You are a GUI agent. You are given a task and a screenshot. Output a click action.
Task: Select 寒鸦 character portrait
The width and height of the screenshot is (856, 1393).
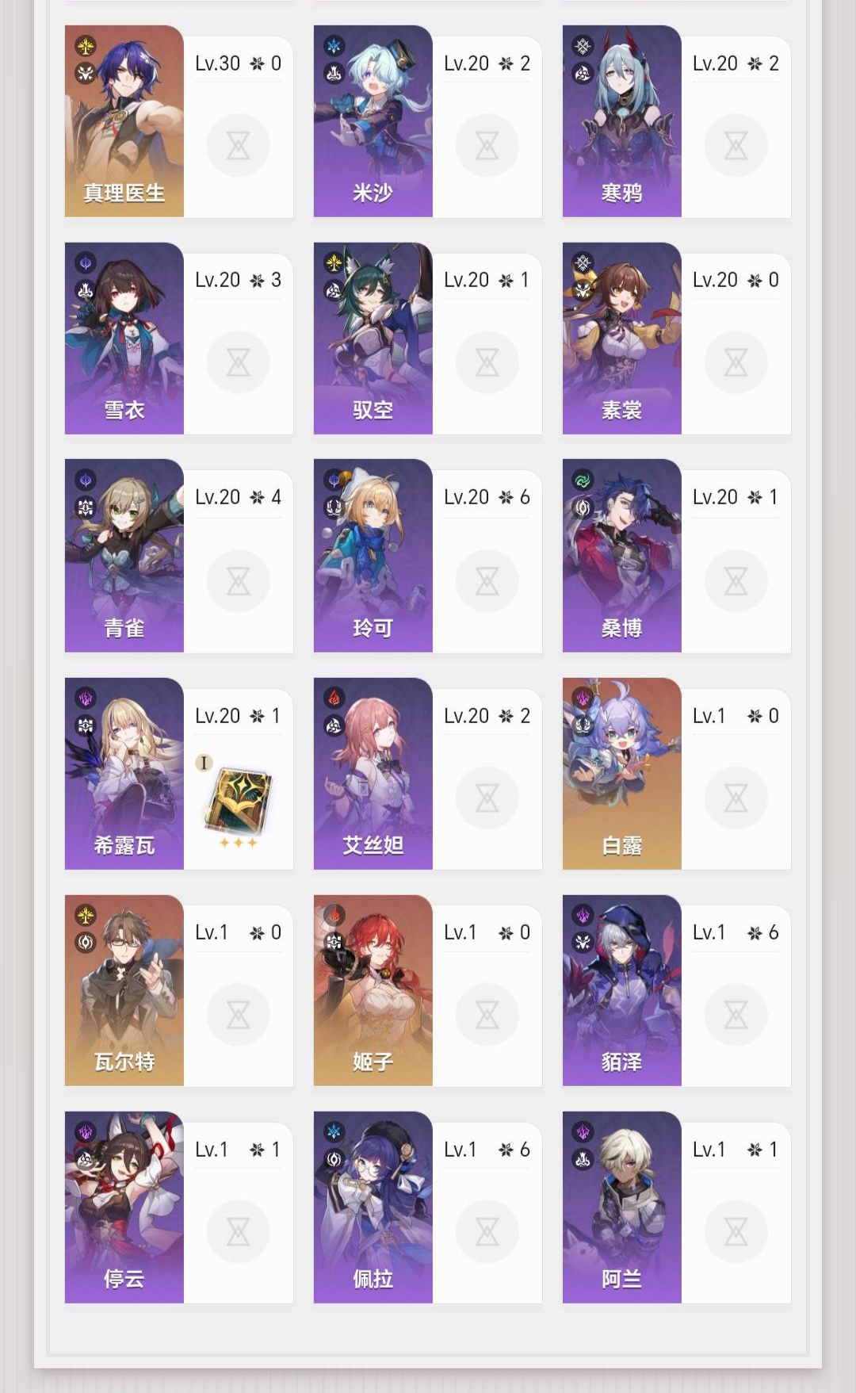pyautogui.click(x=622, y=121)
